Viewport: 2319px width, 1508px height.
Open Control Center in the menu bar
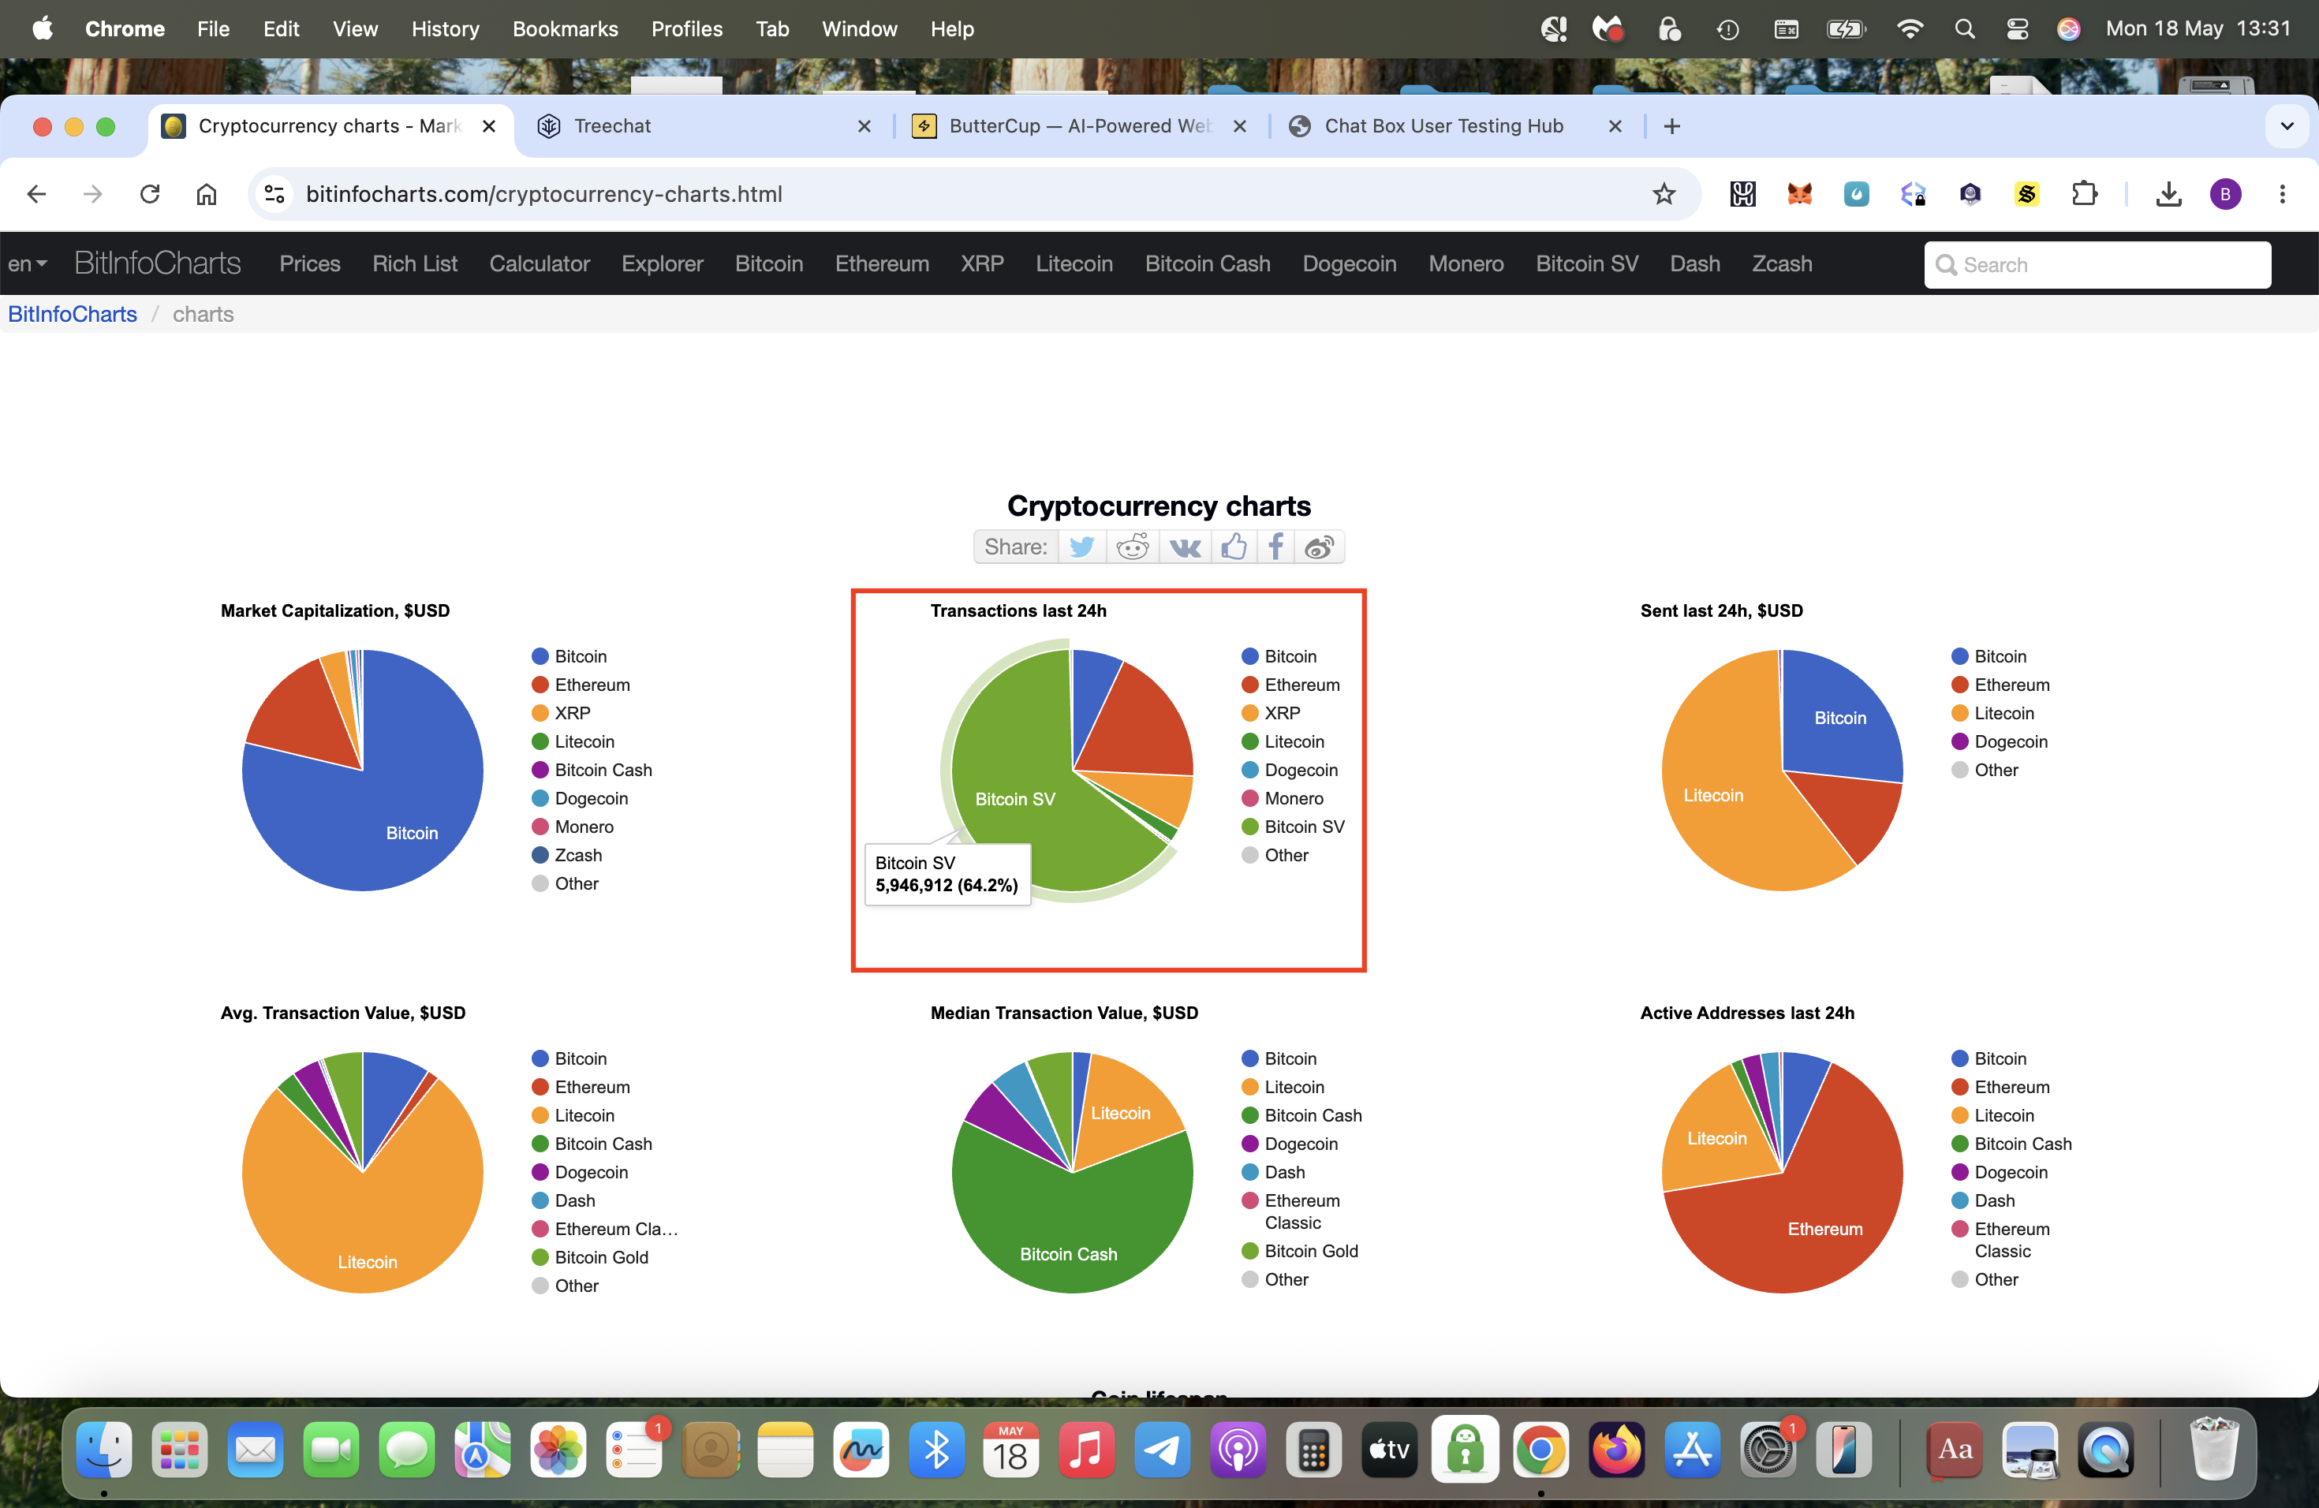point(2017,29)
